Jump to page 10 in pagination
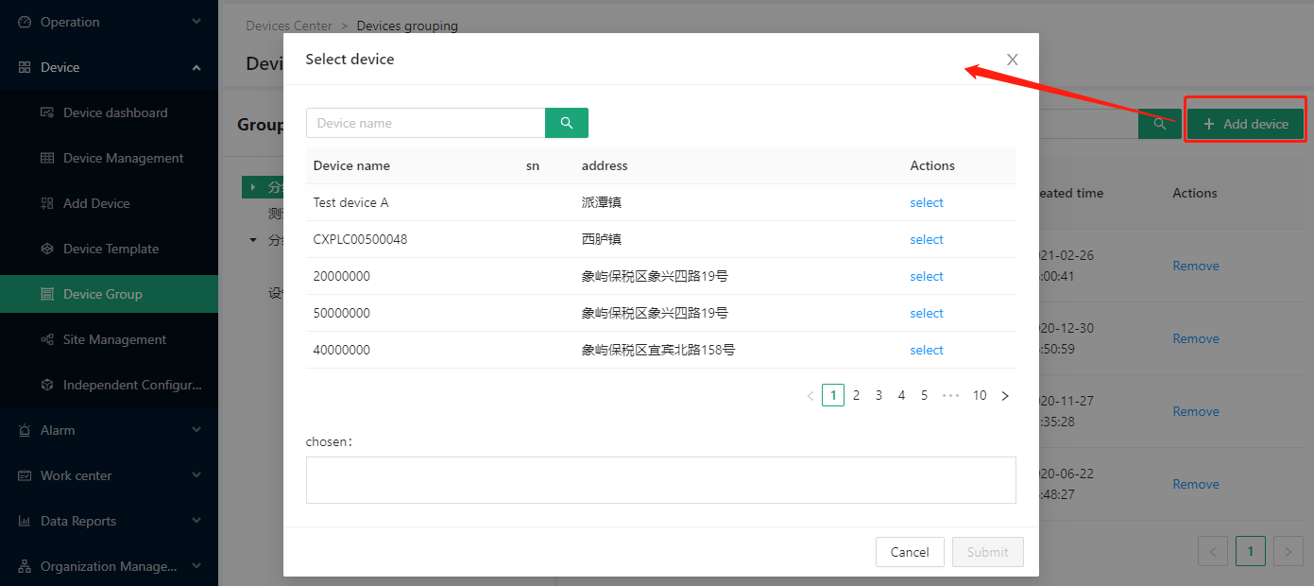1314x586 pixels. point(980,396)
